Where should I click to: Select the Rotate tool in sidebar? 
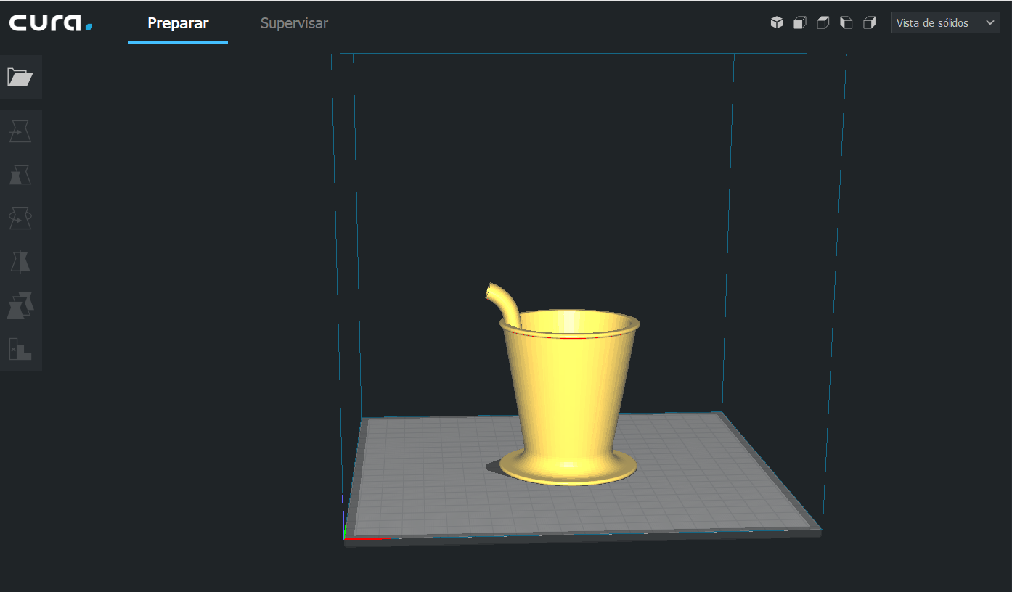coord(20,218)
